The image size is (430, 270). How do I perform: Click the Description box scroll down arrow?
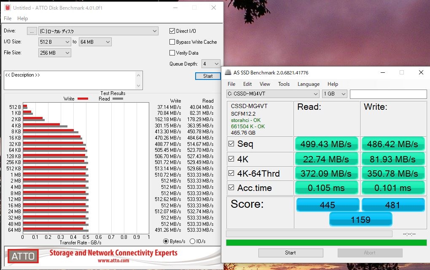[139, 86]
